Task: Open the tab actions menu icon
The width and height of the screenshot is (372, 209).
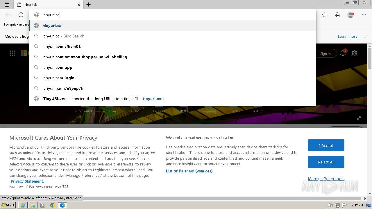Action: [7, 5]
